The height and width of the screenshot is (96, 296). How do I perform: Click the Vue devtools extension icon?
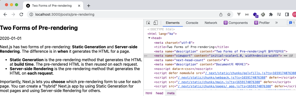pyautogui.click(x=239, y=14)
